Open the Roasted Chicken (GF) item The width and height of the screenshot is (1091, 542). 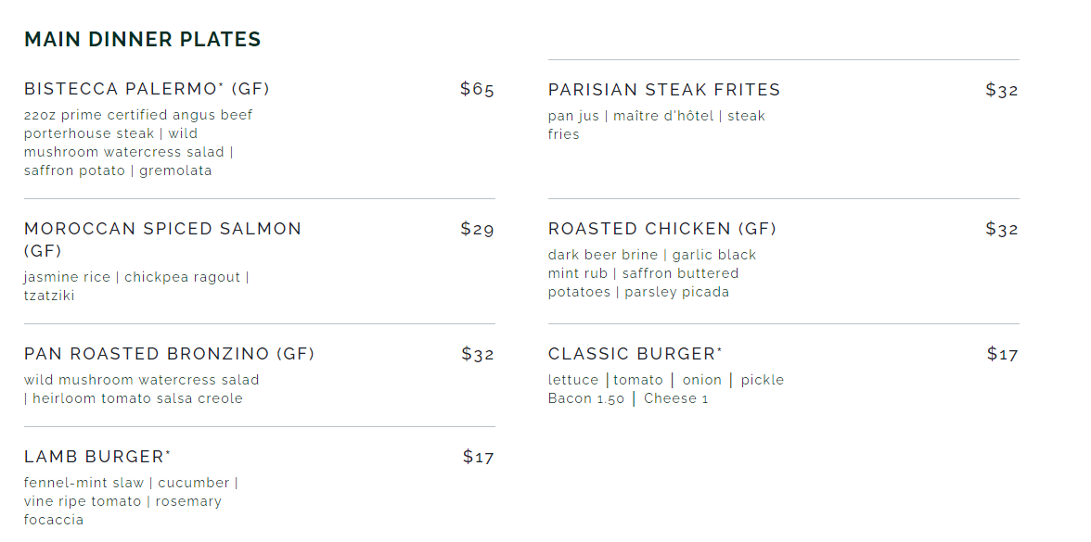tap(661, 229)
